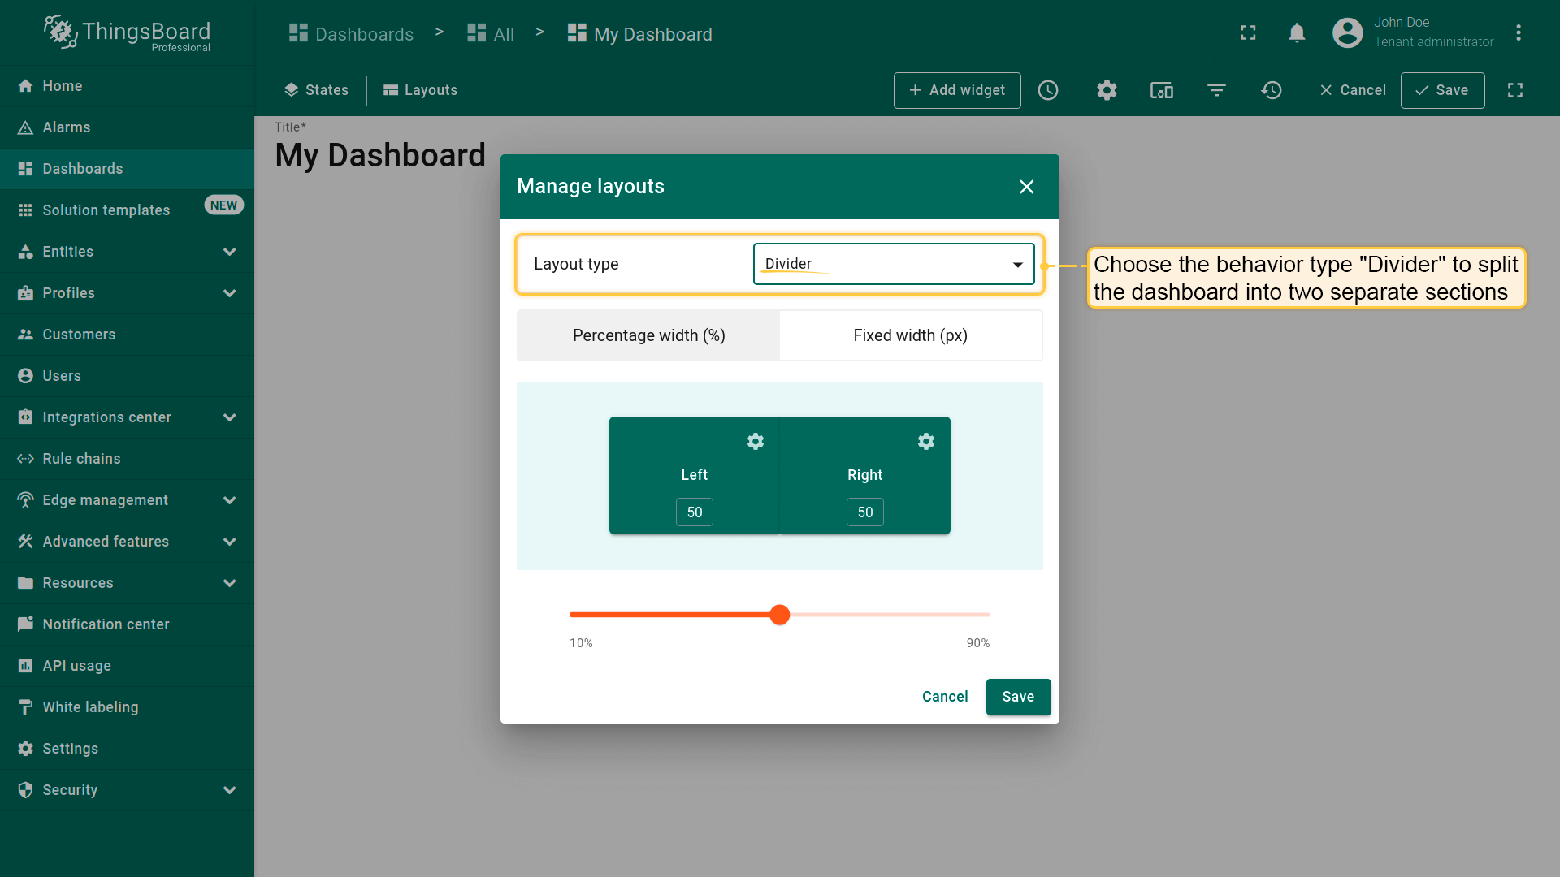
Task: Click the notifications bell icon
Action: pos(1297,32)
